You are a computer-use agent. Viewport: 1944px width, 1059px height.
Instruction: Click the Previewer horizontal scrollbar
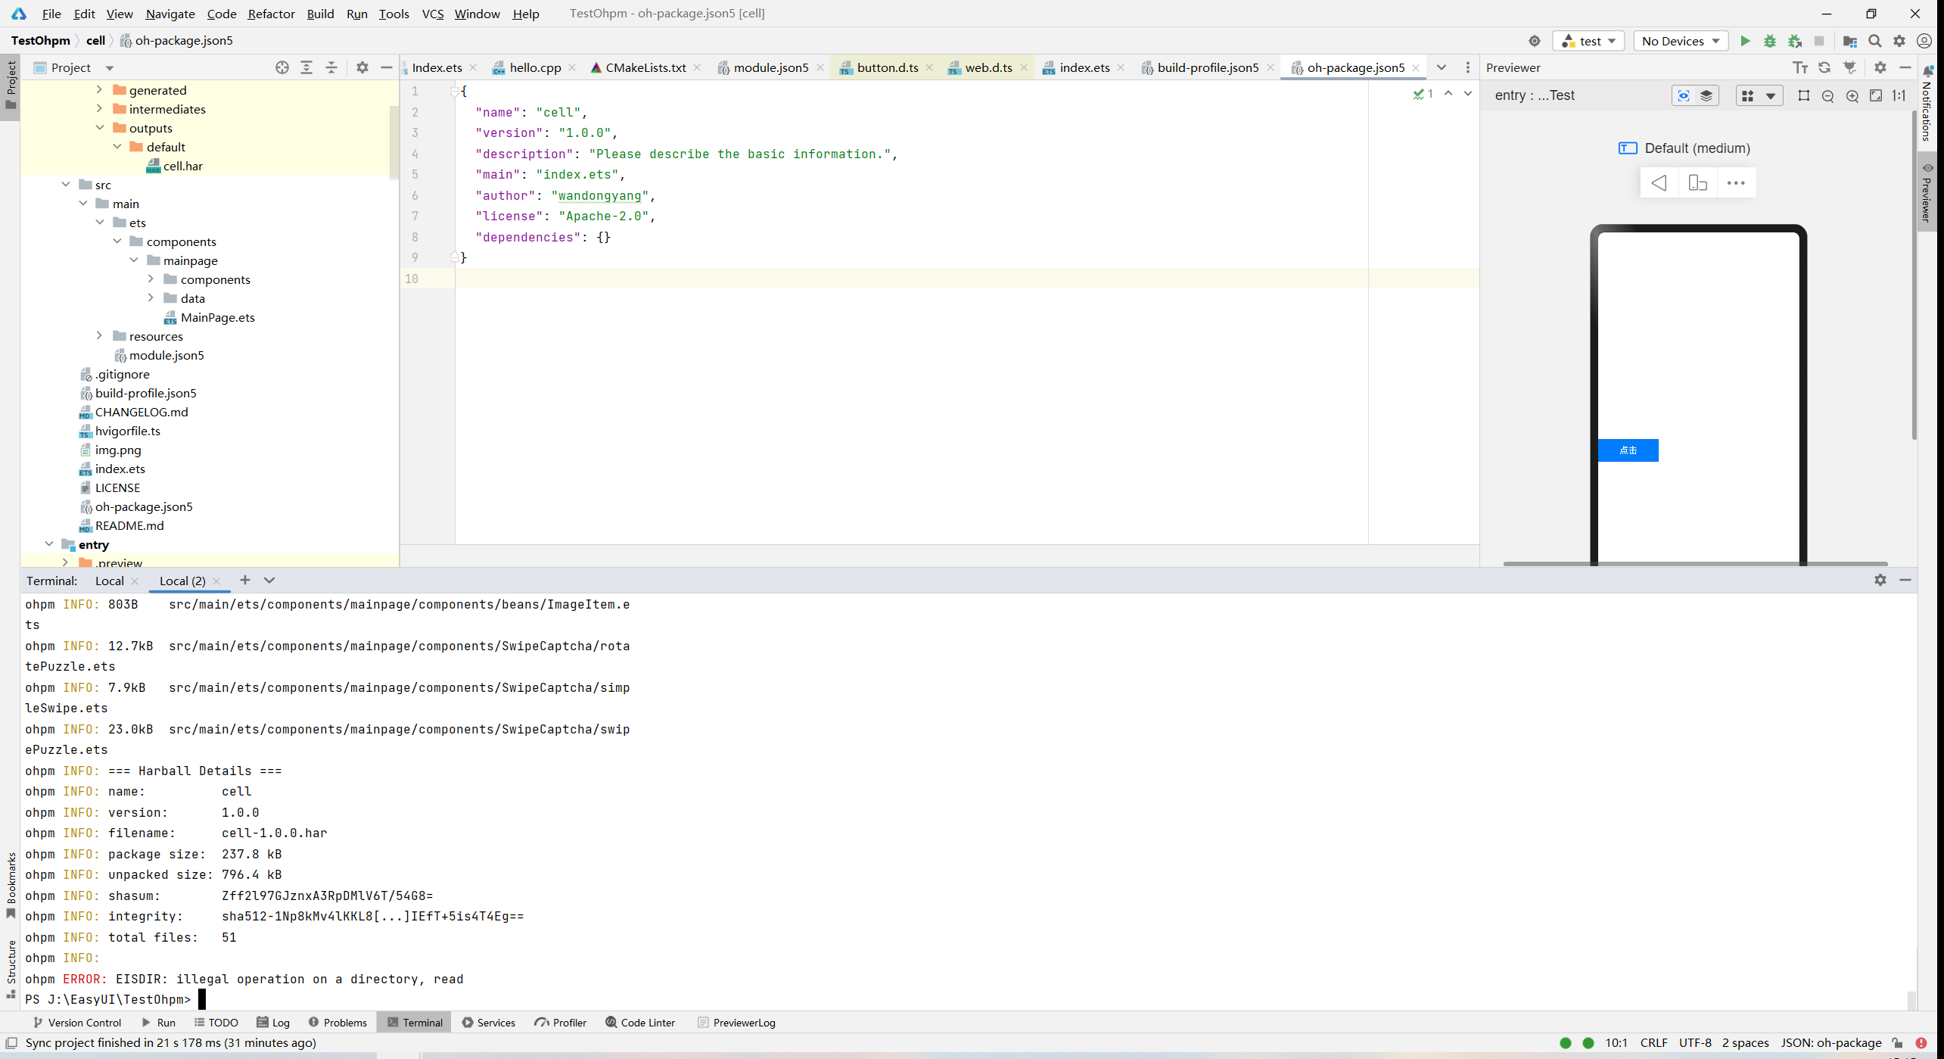point(1695,564)
